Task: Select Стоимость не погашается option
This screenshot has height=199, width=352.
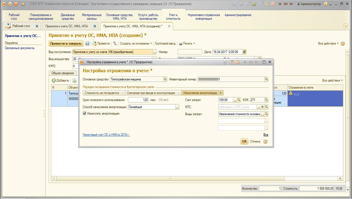Action: [102, 93]
